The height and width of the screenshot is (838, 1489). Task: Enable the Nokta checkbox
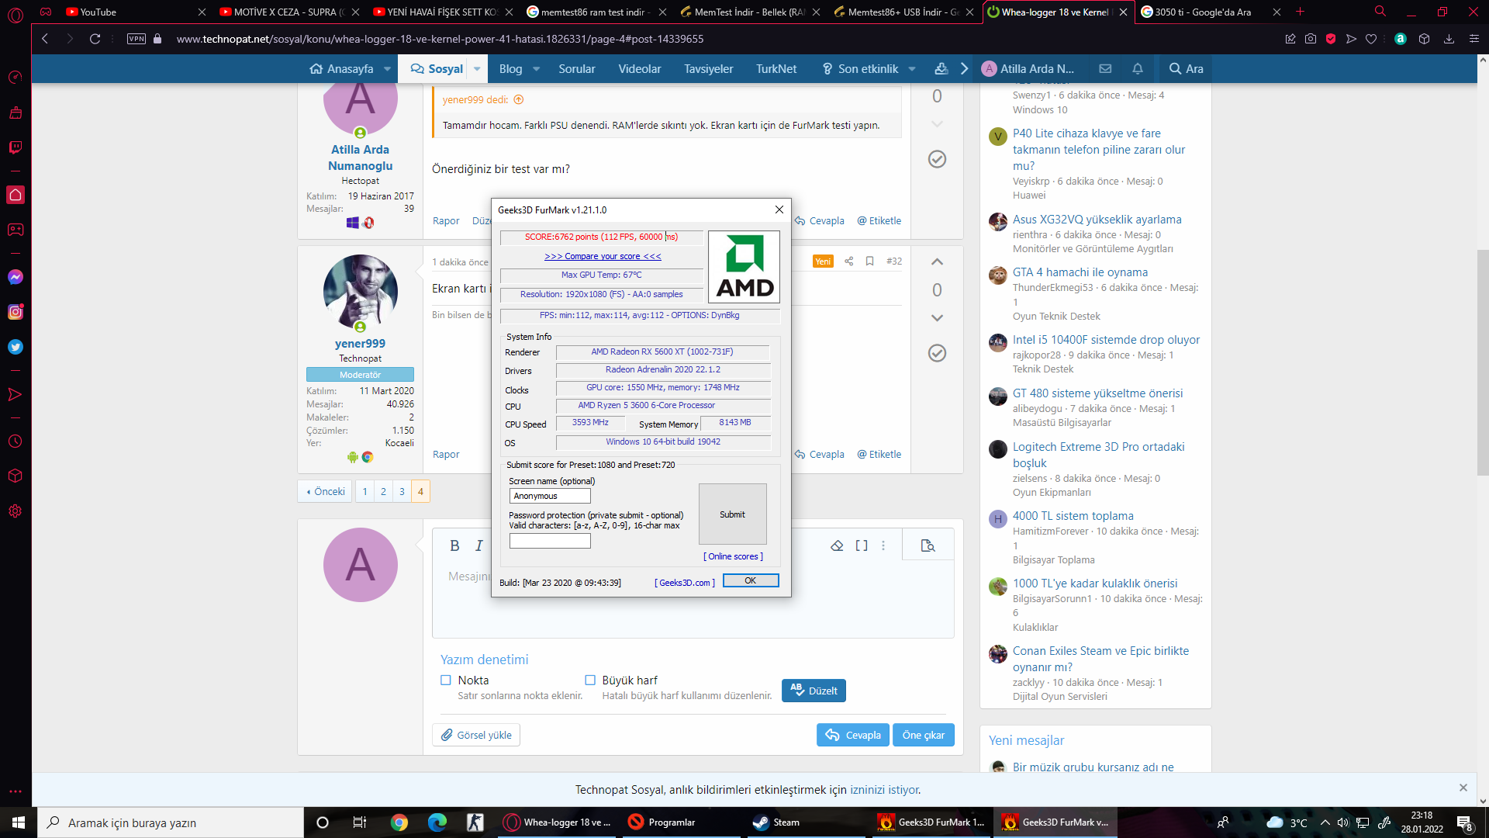coord(446,680)
